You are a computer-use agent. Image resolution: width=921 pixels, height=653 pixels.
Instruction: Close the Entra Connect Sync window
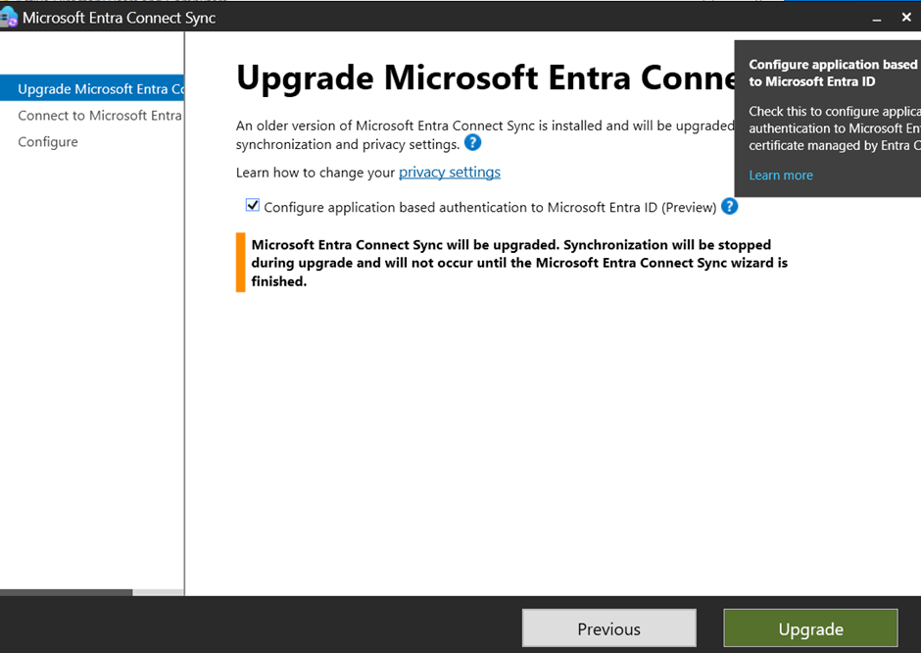click(x=906, y=18)
